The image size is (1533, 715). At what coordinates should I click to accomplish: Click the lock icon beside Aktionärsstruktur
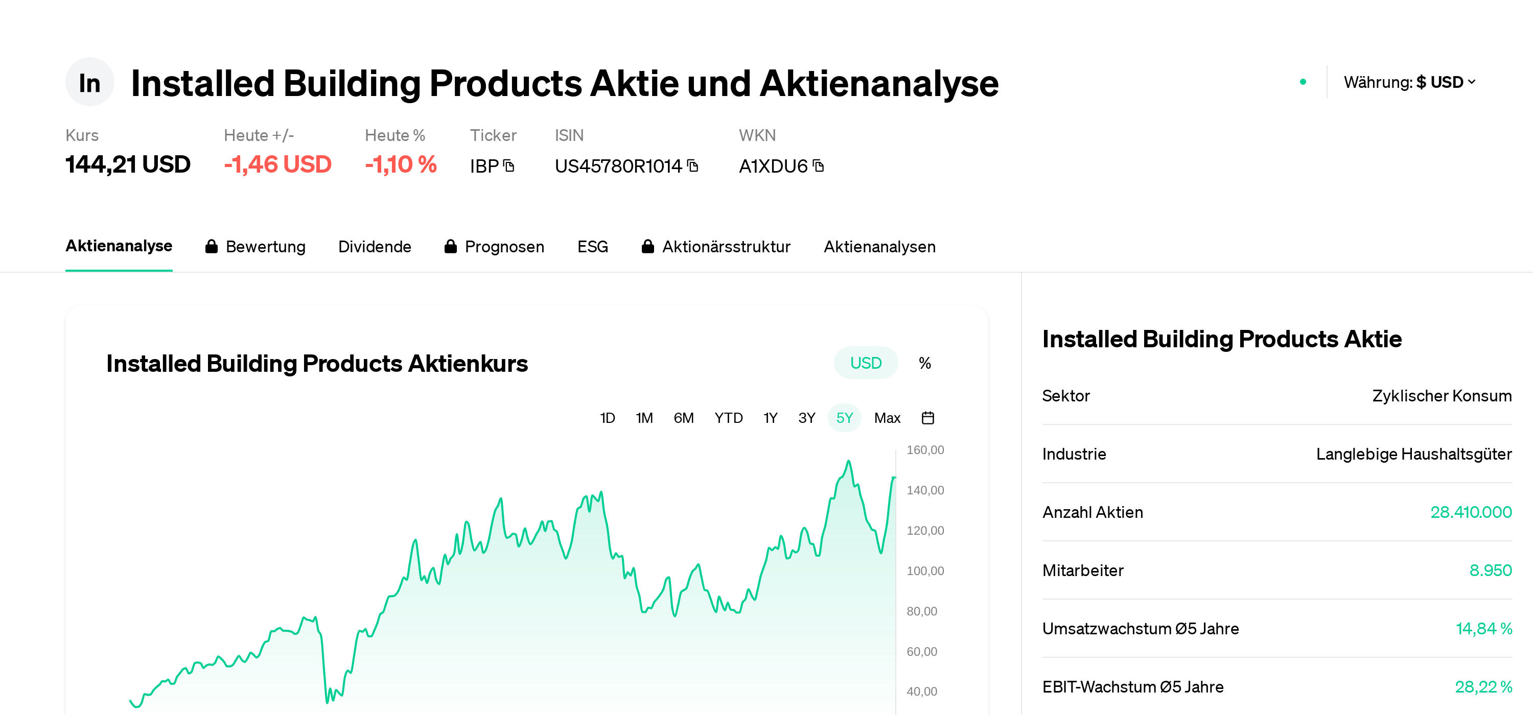648,246
